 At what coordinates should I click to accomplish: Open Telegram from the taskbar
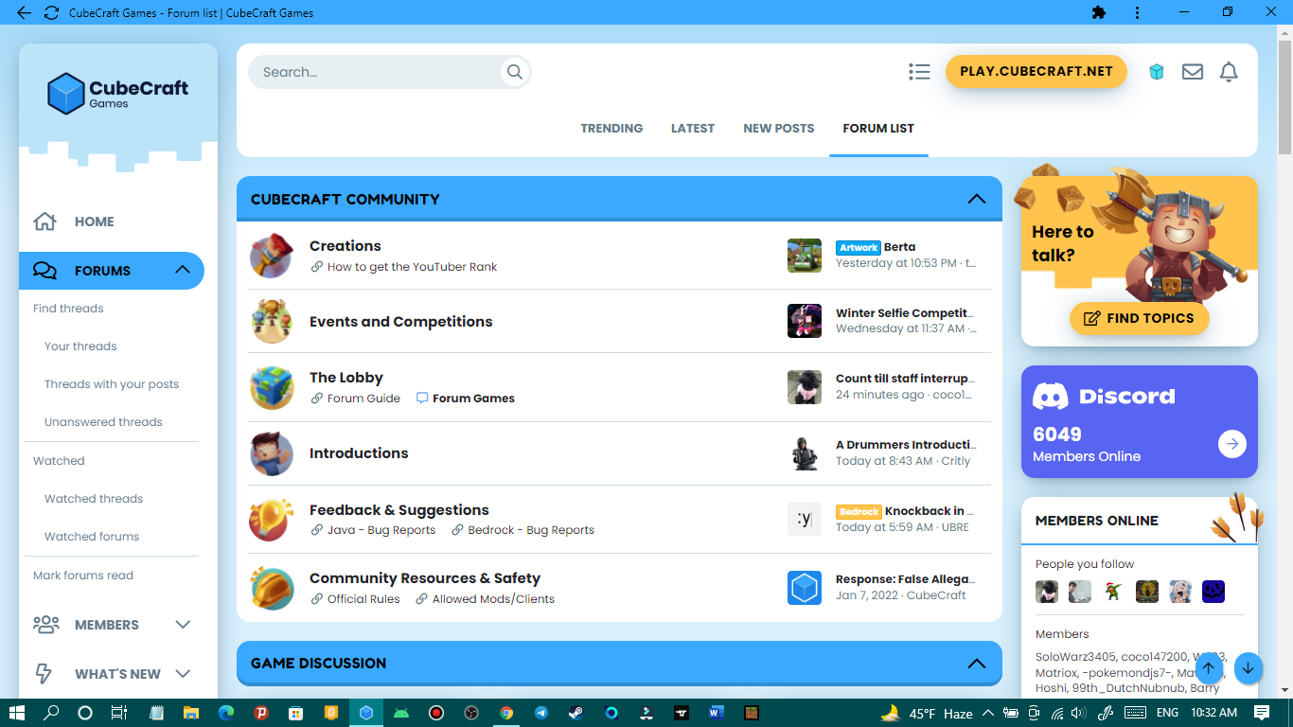[x=540, y=713]
